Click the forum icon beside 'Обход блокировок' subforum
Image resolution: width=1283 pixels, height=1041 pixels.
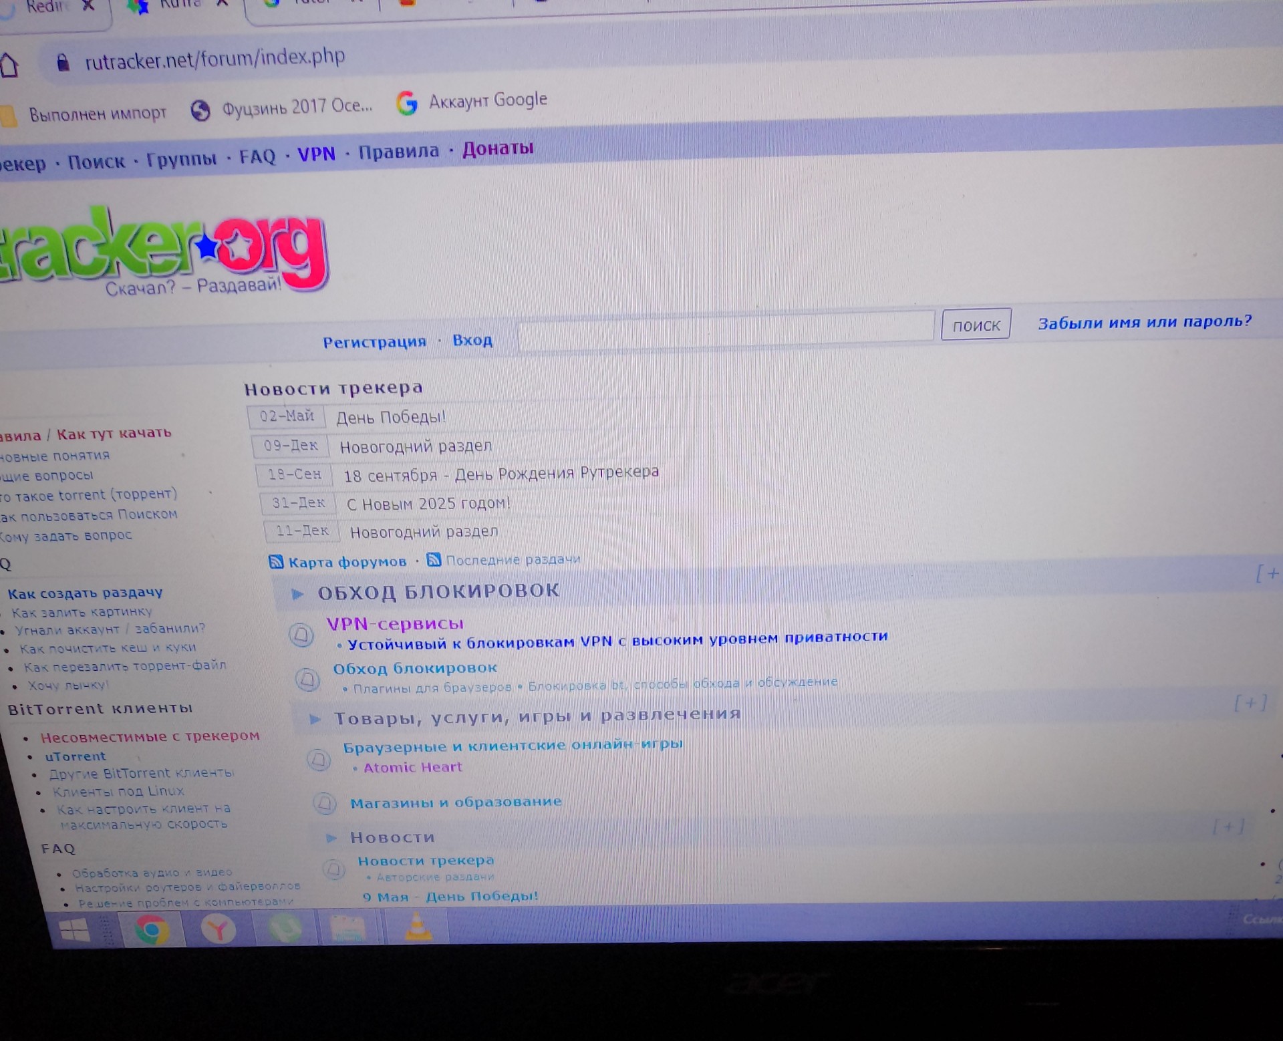(307, 679)
